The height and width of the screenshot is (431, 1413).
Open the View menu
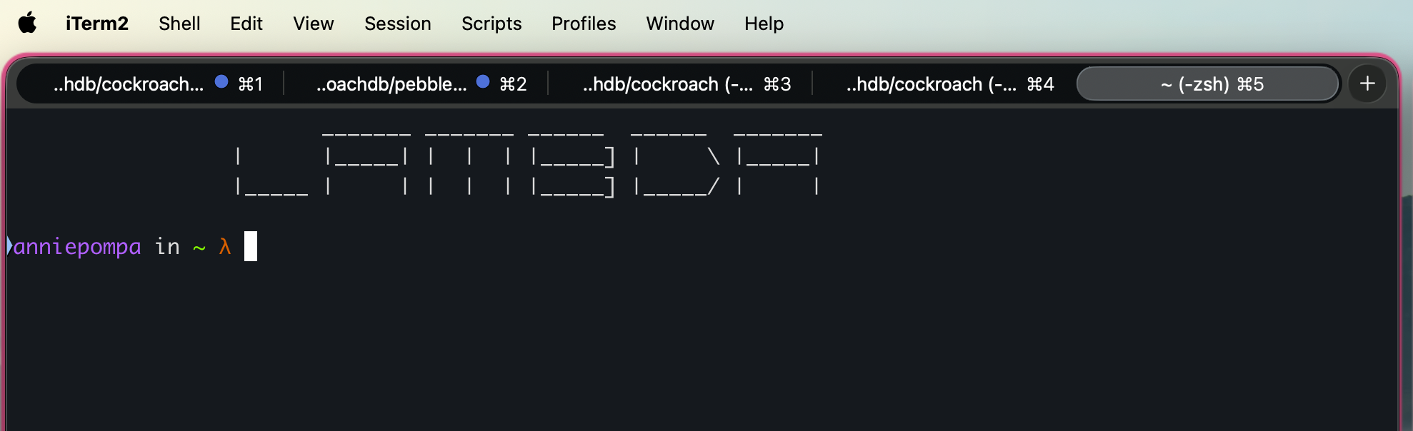[x=313, y=24]
